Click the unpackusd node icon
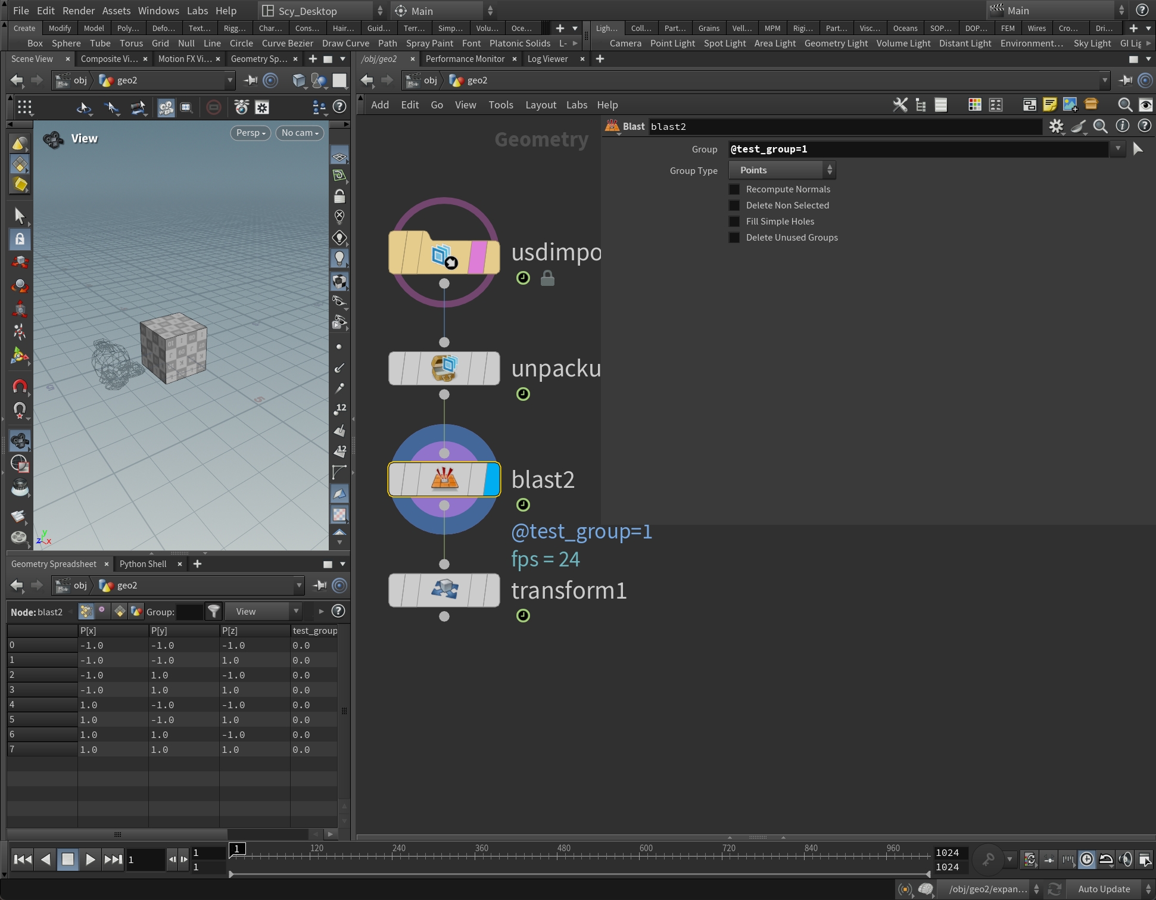 point(444,368)
